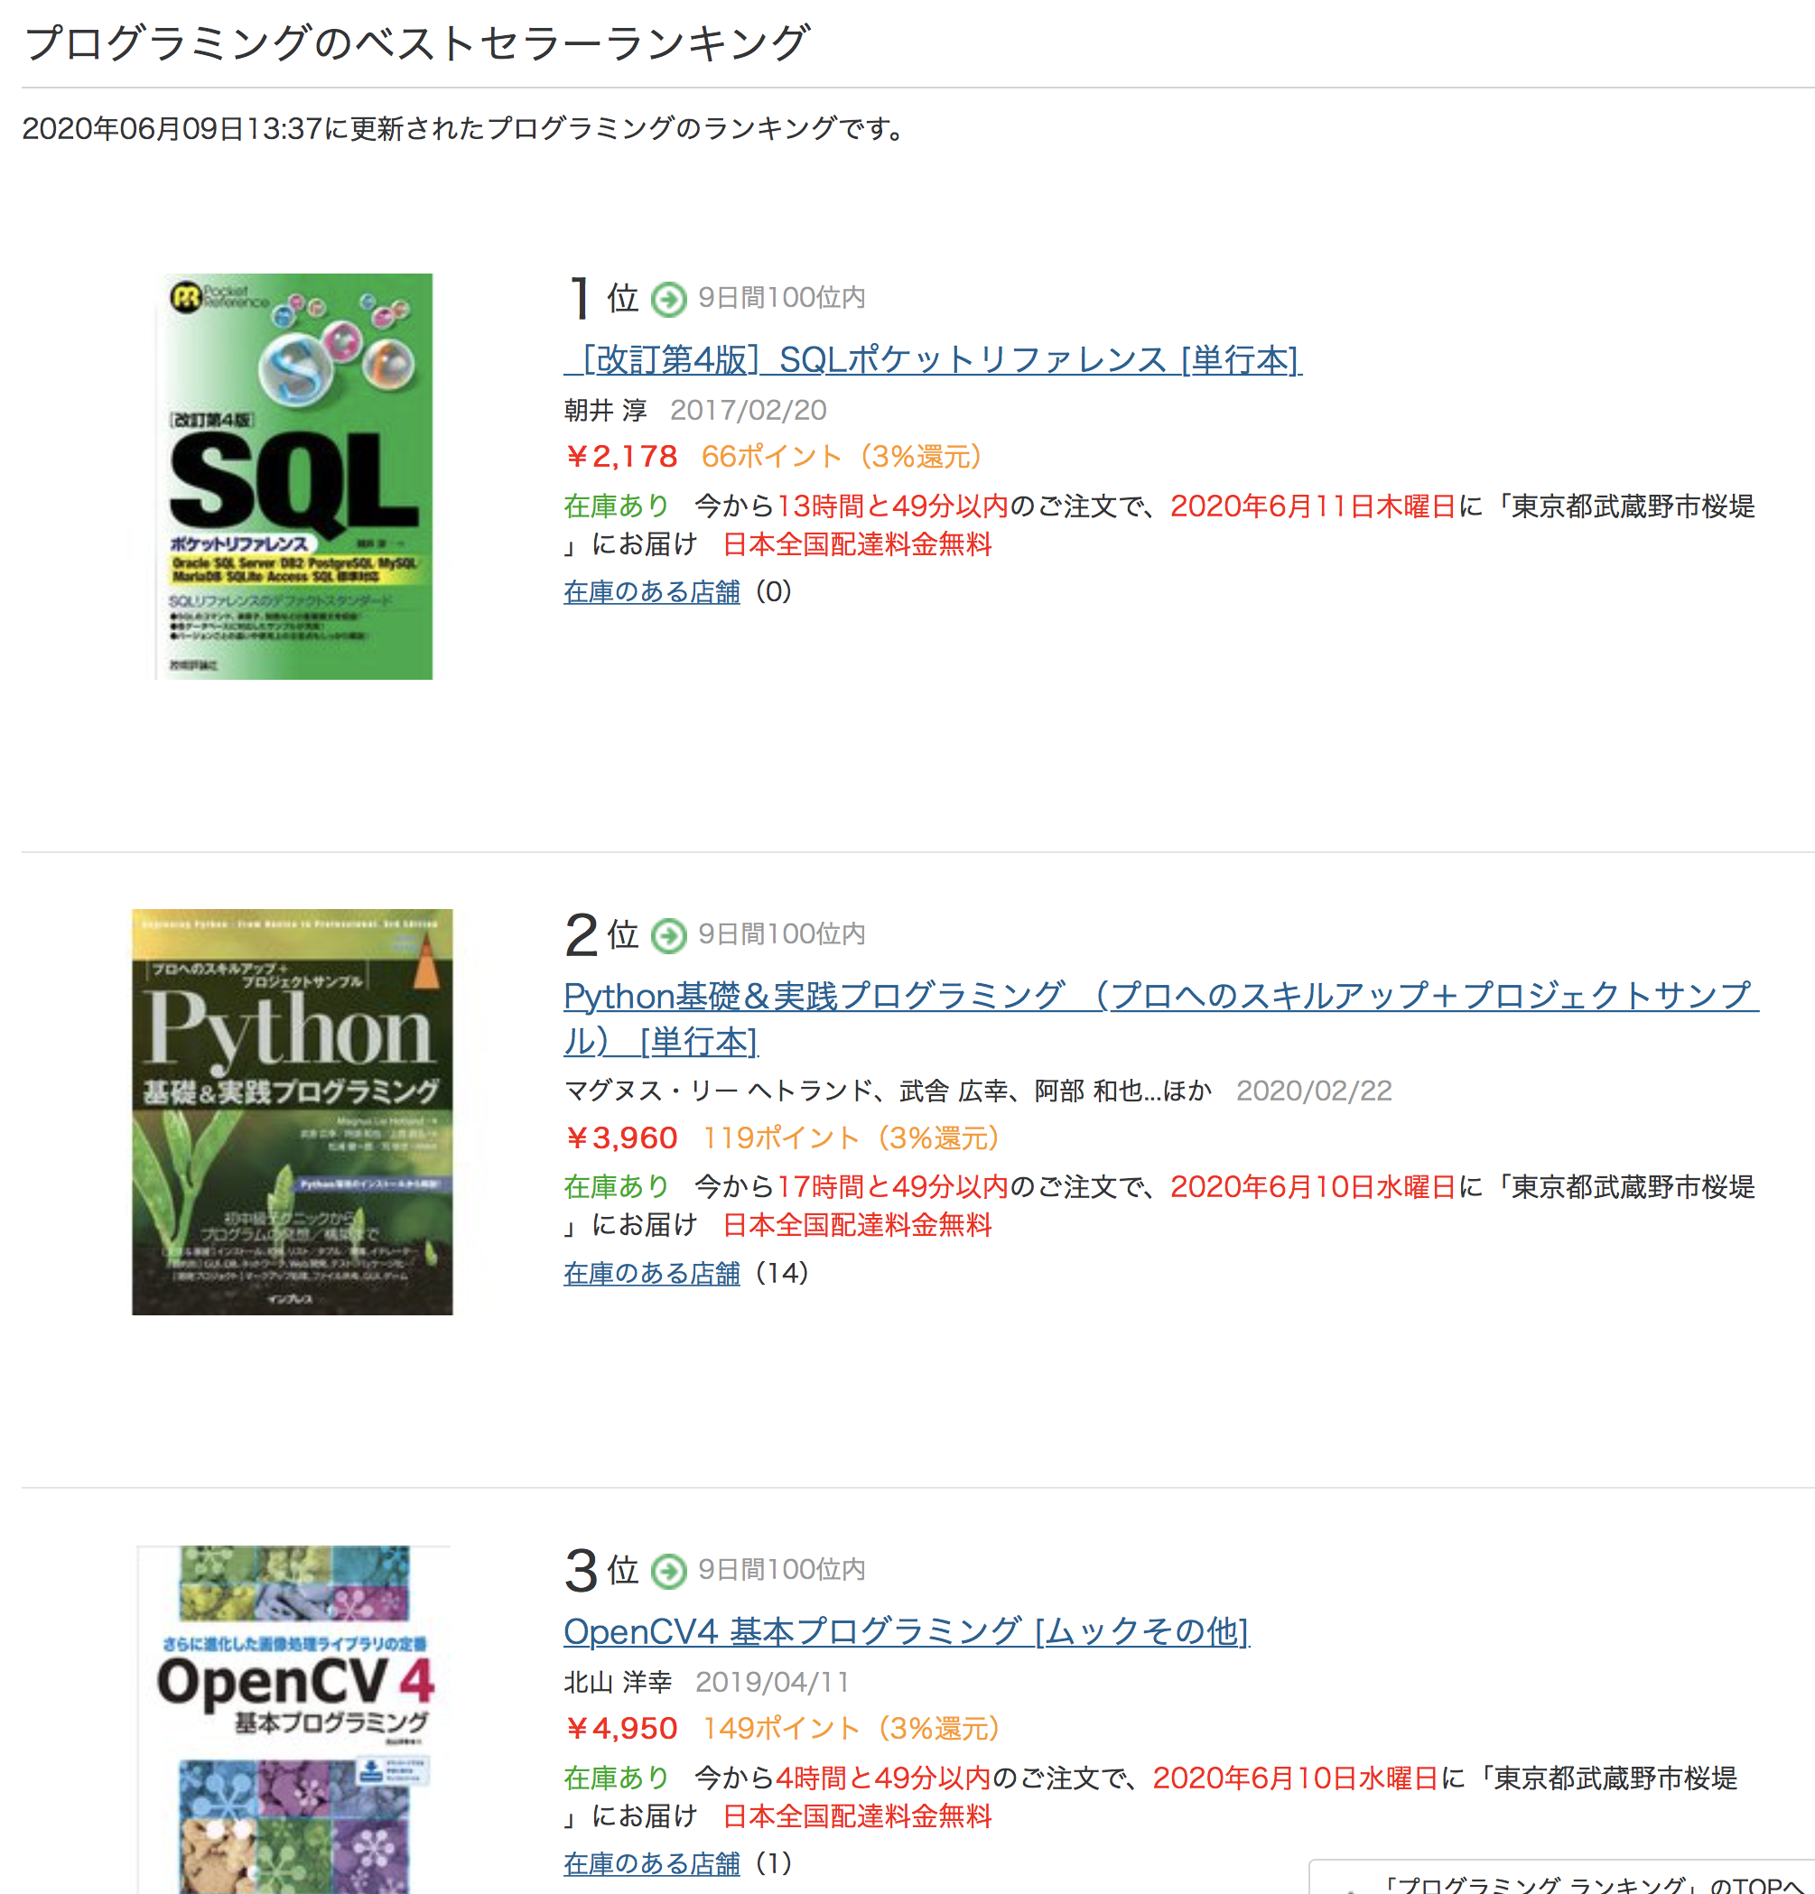
Task: Click the green arrow icon beside rank 1
Action: click(668, 300)
